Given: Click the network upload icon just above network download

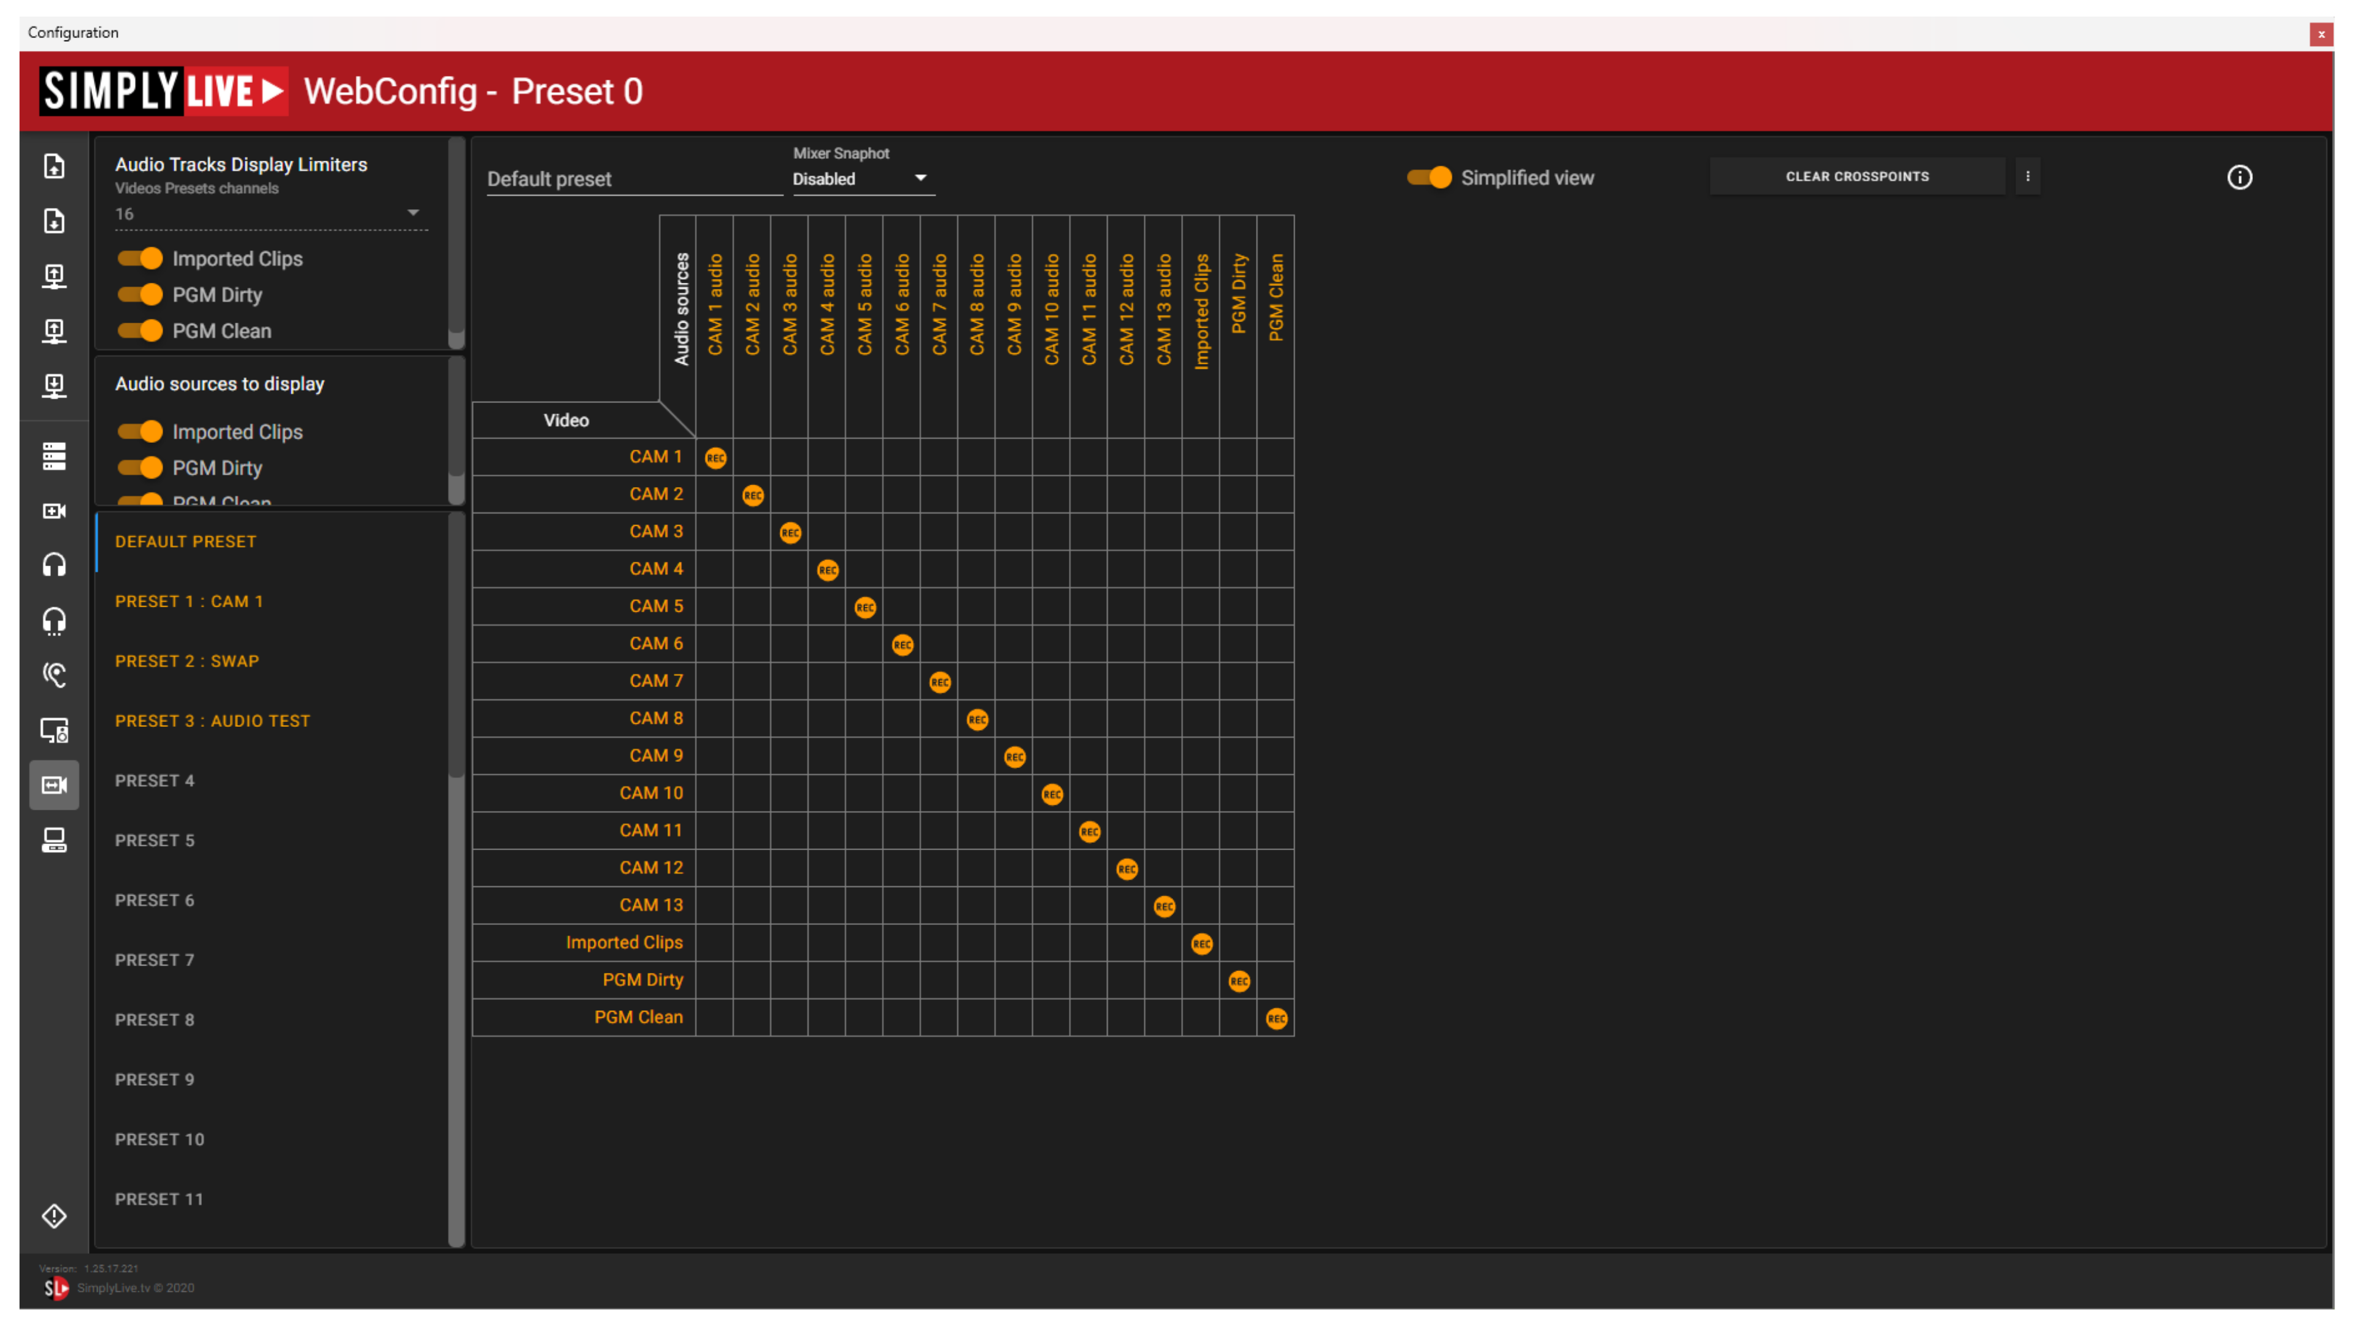Looking at the screenshot, I should click(x=54, y=331).
